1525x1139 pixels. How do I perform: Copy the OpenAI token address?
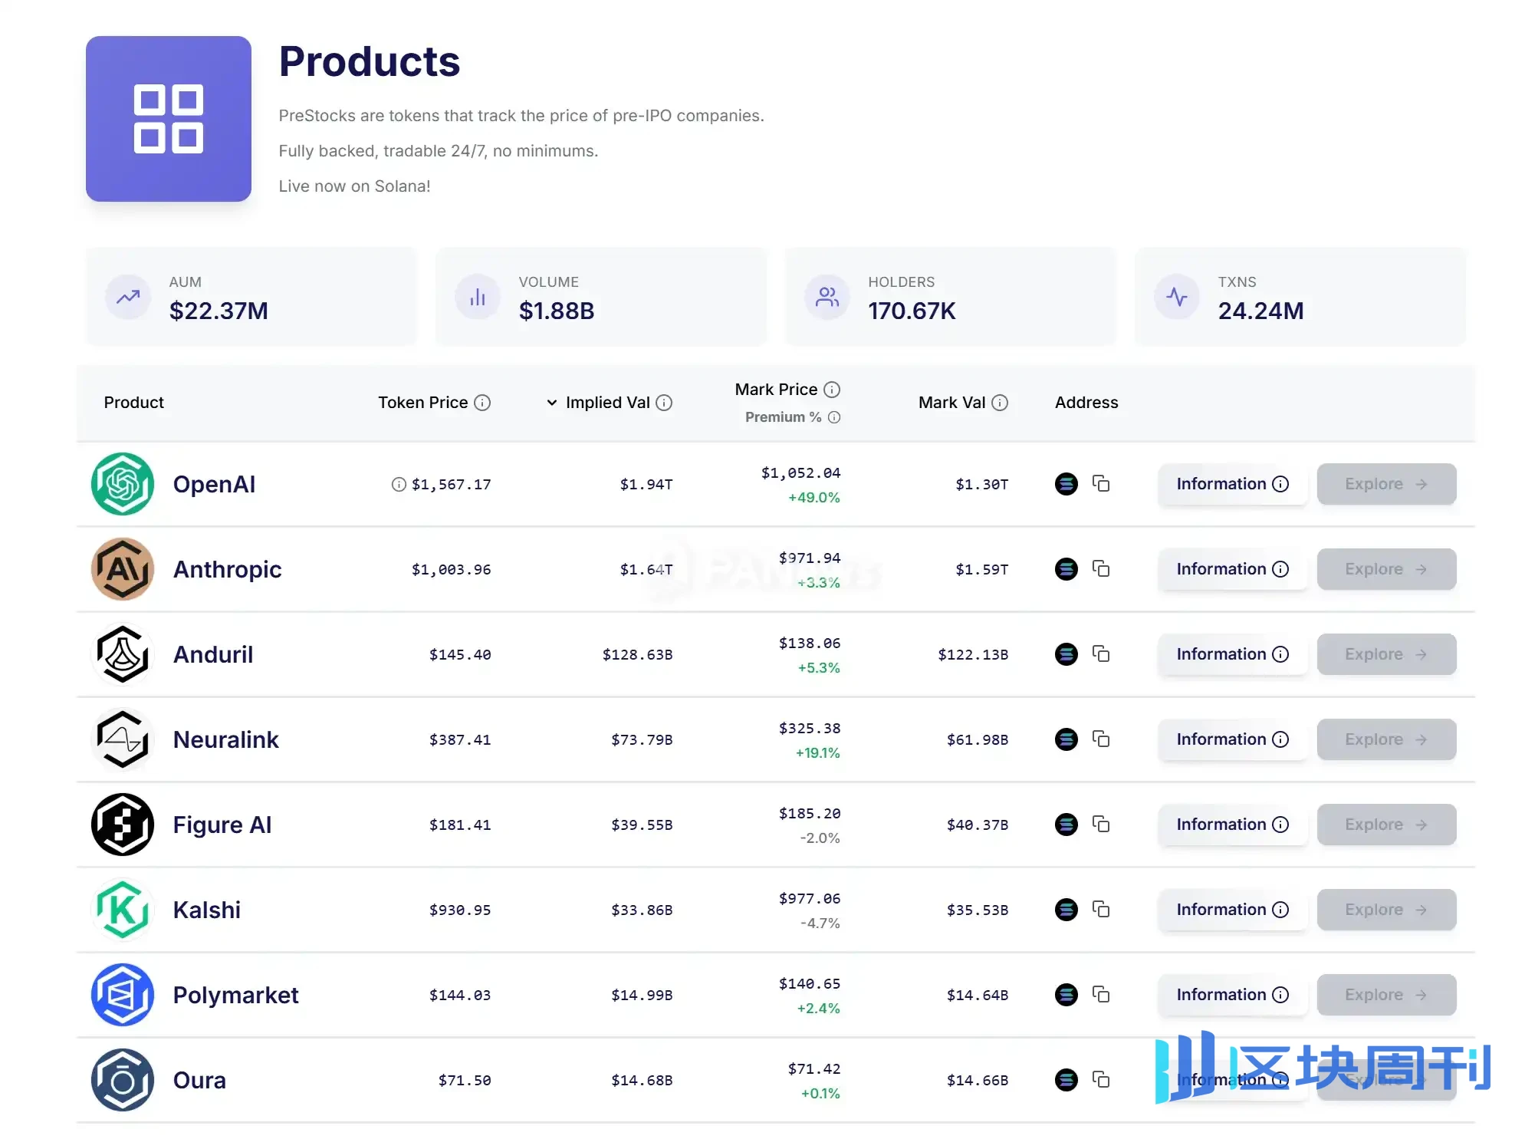tap(1100, 484)
